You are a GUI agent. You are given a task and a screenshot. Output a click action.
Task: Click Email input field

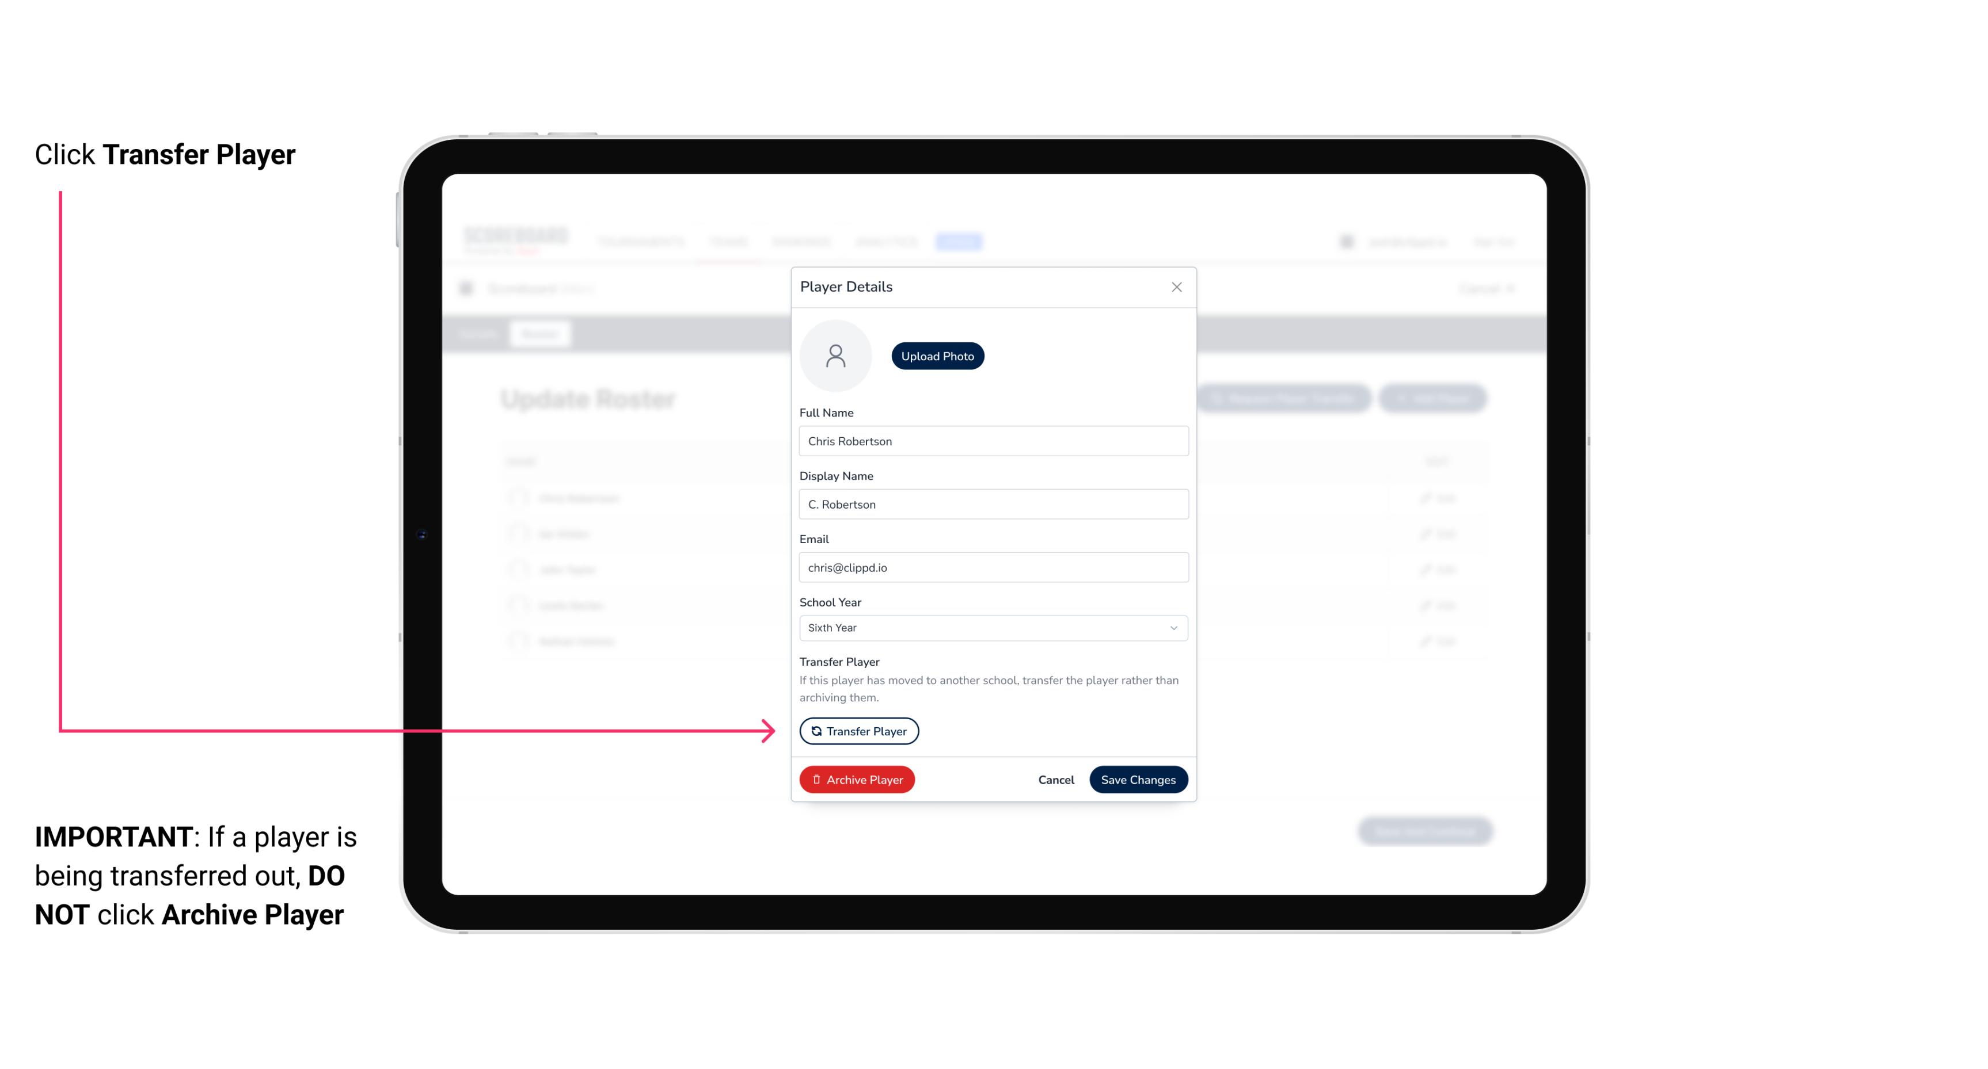pos(992,566)
